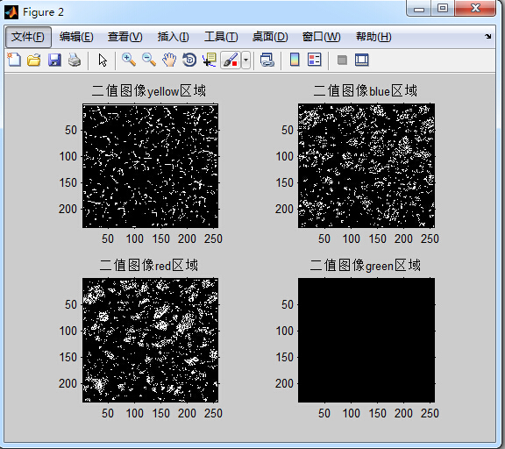Click the New Figure icon

coord(14,60)
